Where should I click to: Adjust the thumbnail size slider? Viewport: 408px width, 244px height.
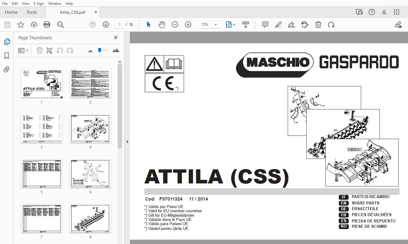[x=103, y=50]
